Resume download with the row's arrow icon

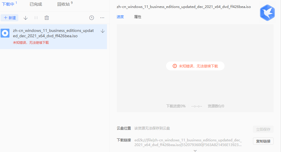point(103,31)
